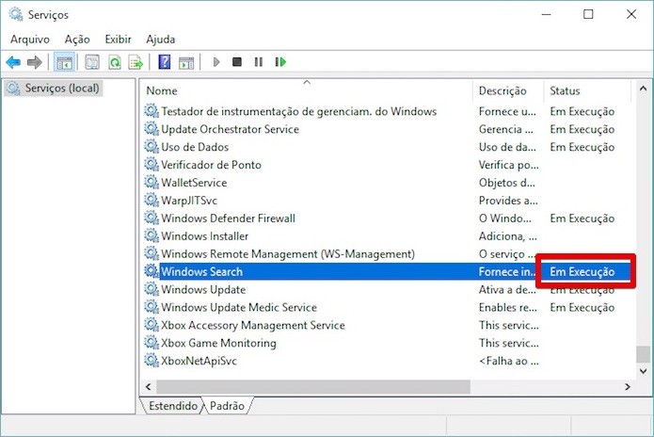Click the Refresh toolbar icon
654x437 pixels.
coord(114,62)
